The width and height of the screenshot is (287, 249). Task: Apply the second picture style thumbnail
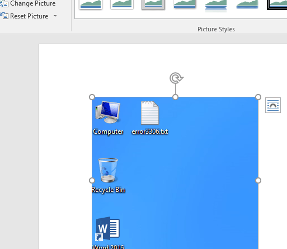point(122,4)
